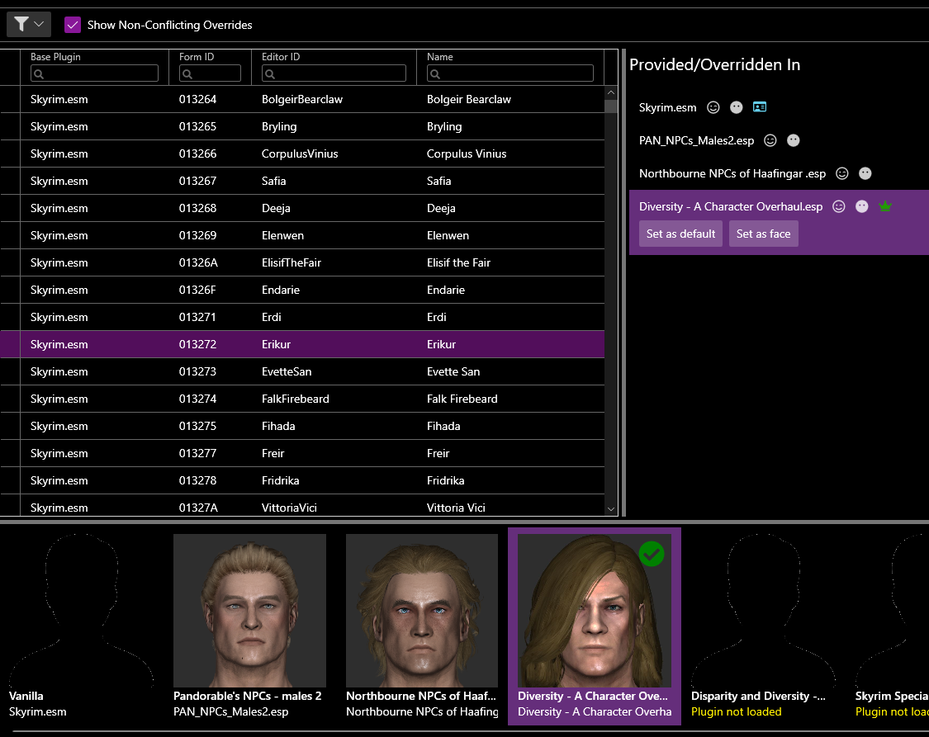Select the Falk Firebeard row

[302, 399]
